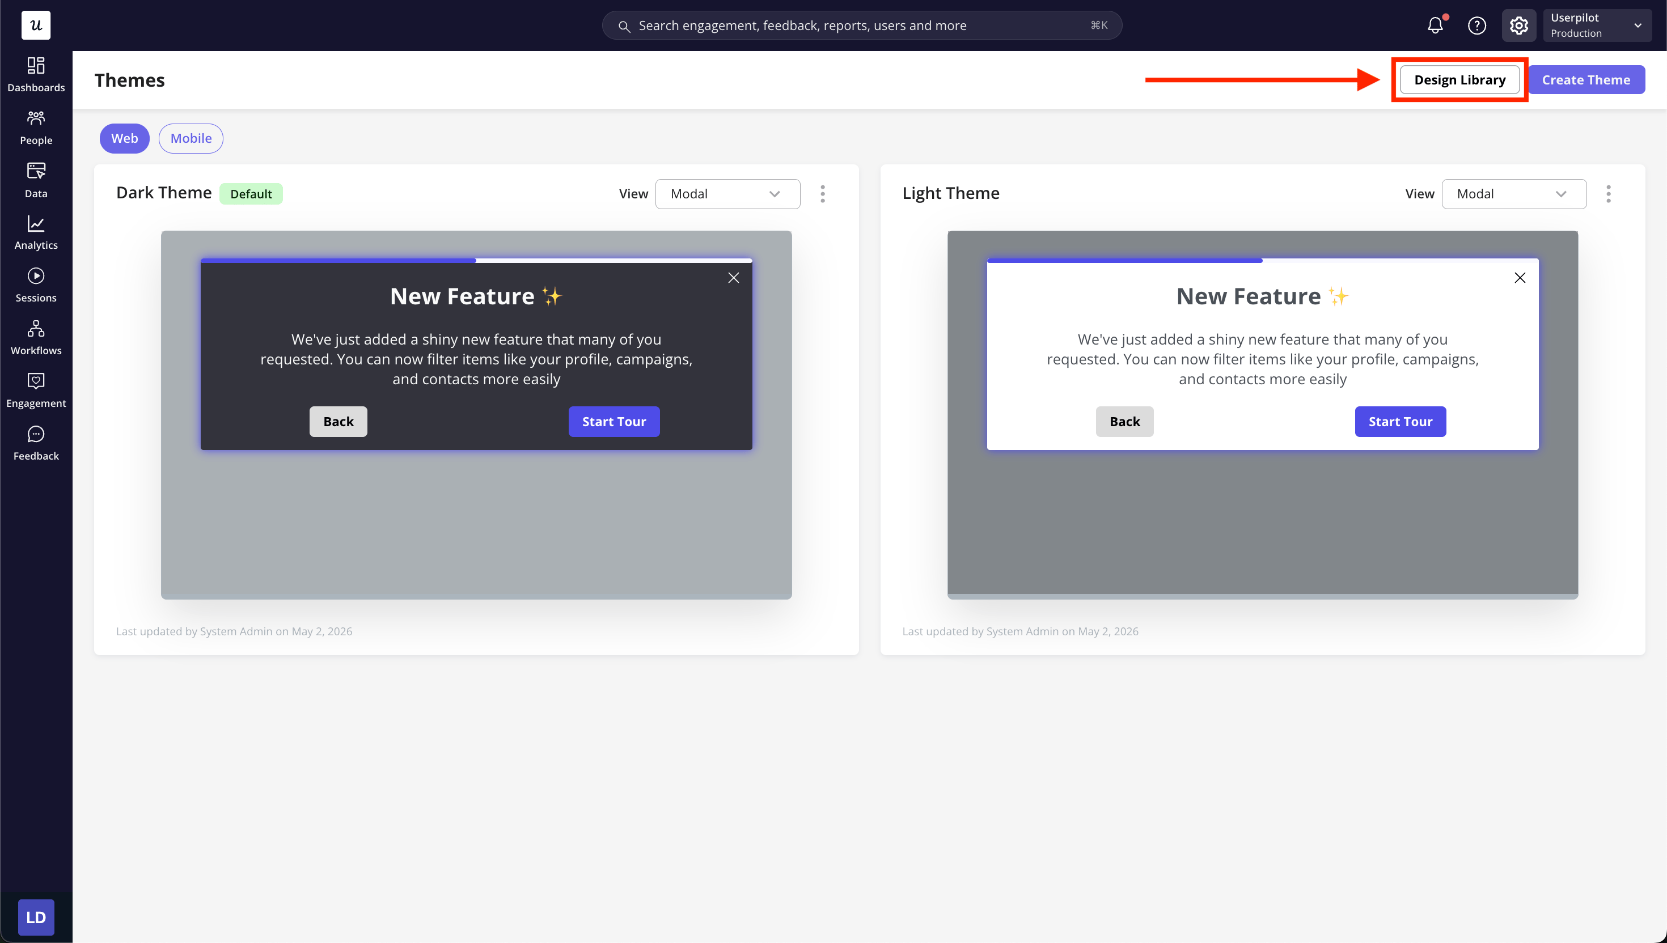Image resolution: width=1667 pixels, height=943 pixels.
Task: Click the Dark Theme title
Action: (164, 193)
